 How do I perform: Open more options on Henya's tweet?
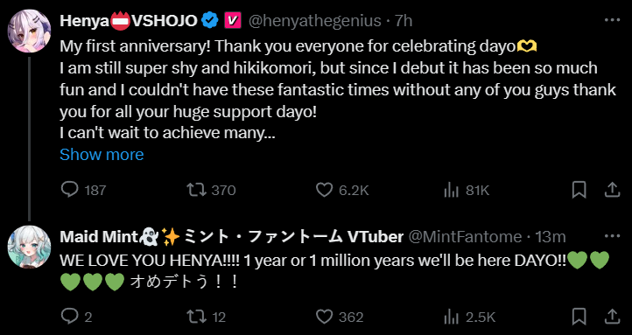613,20
